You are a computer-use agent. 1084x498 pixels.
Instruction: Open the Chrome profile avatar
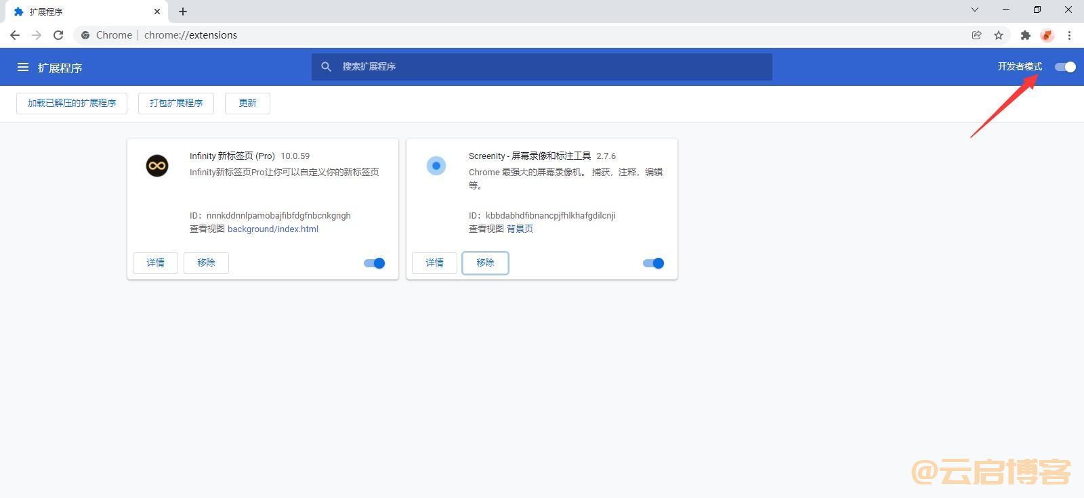[1047, 35]
